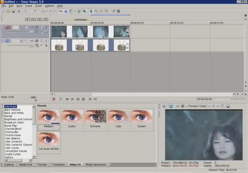Click the last icon on the main toolbar
The image size is (248, 173).
[118, 11]
